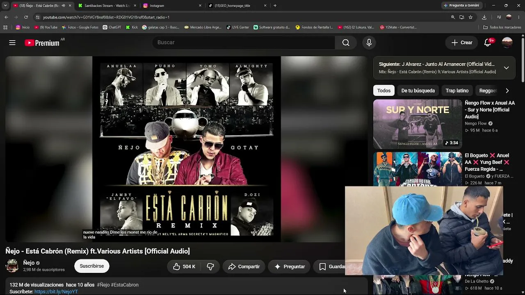This screenshot has width=525, height=295.
Task: Click the Crear button
Action: coord(462,43)
